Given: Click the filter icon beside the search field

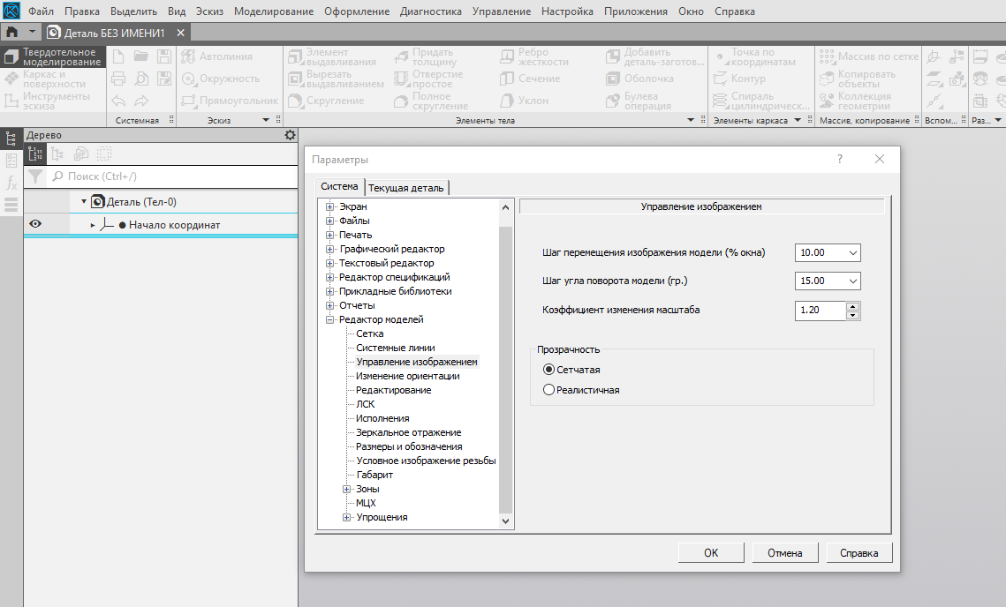Looking at the screenshot, I should pos(34,176).
